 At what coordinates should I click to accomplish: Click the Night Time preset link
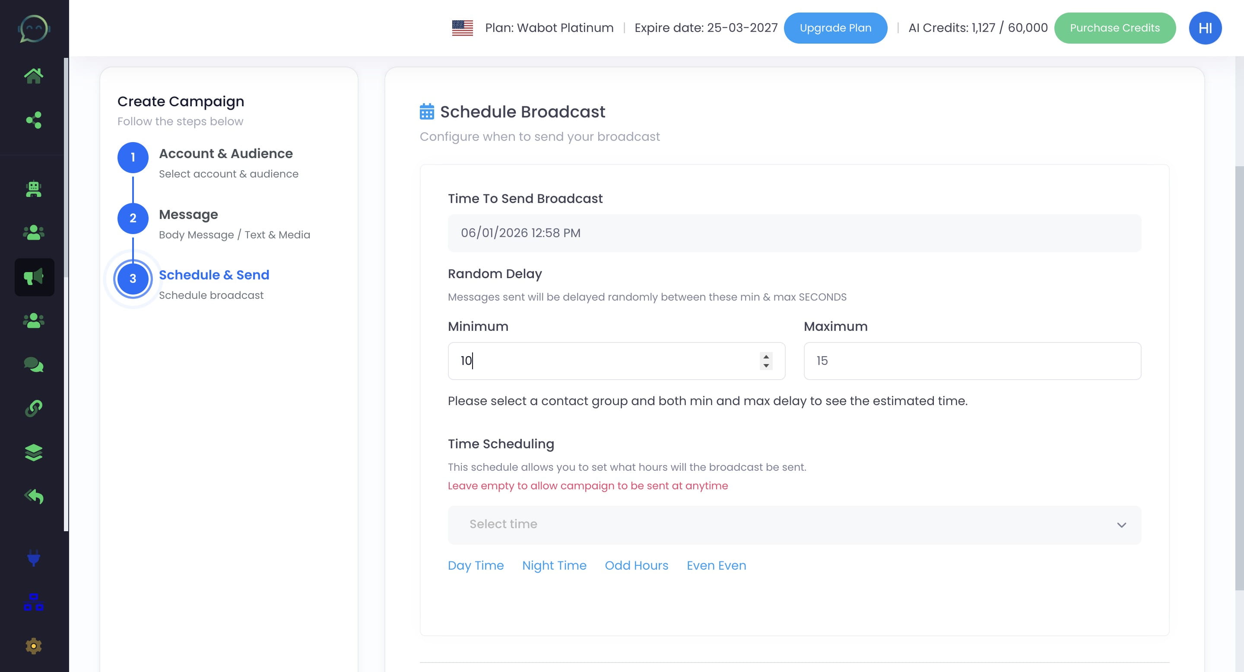554,565
